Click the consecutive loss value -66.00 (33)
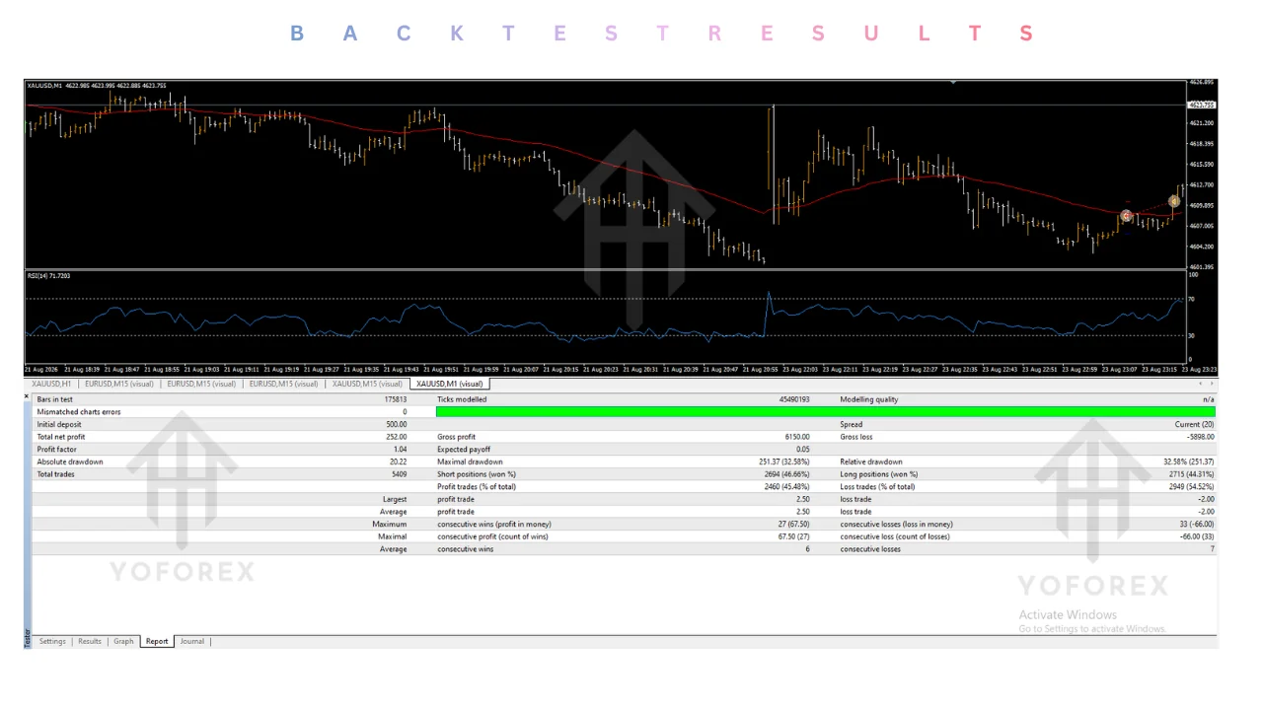This screenshot has height=710, width=1263. [1197, 536]
